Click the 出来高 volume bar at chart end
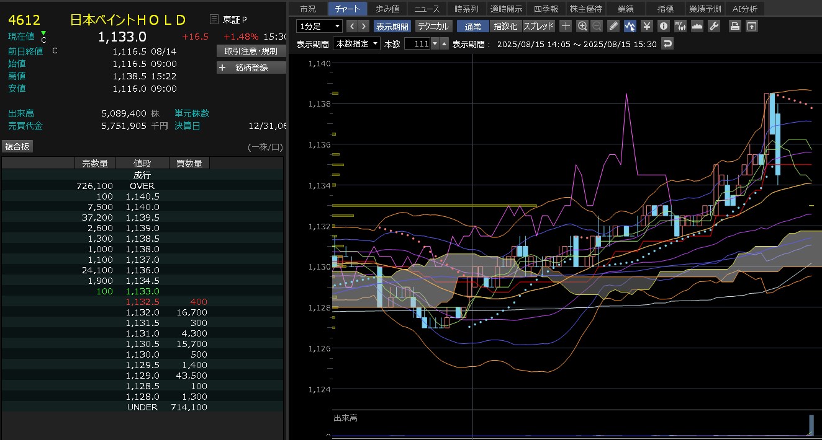822x440 pixels. 810,425
